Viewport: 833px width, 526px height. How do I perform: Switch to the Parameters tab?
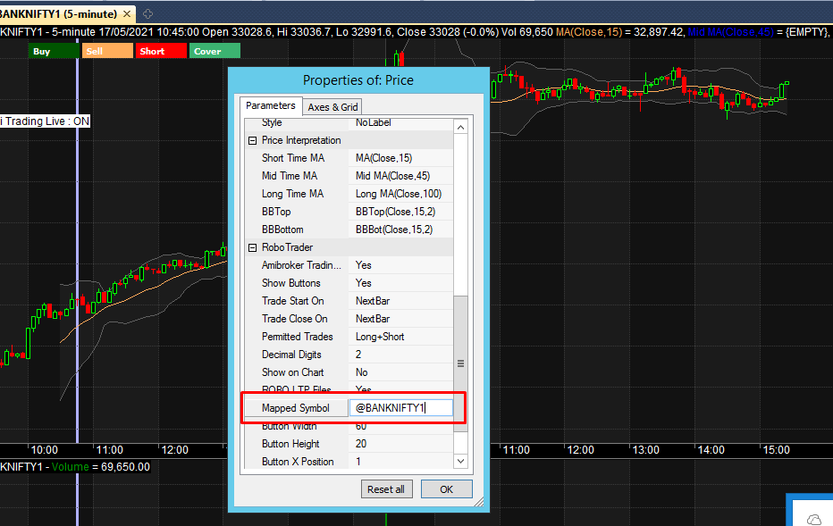point(271,105)
